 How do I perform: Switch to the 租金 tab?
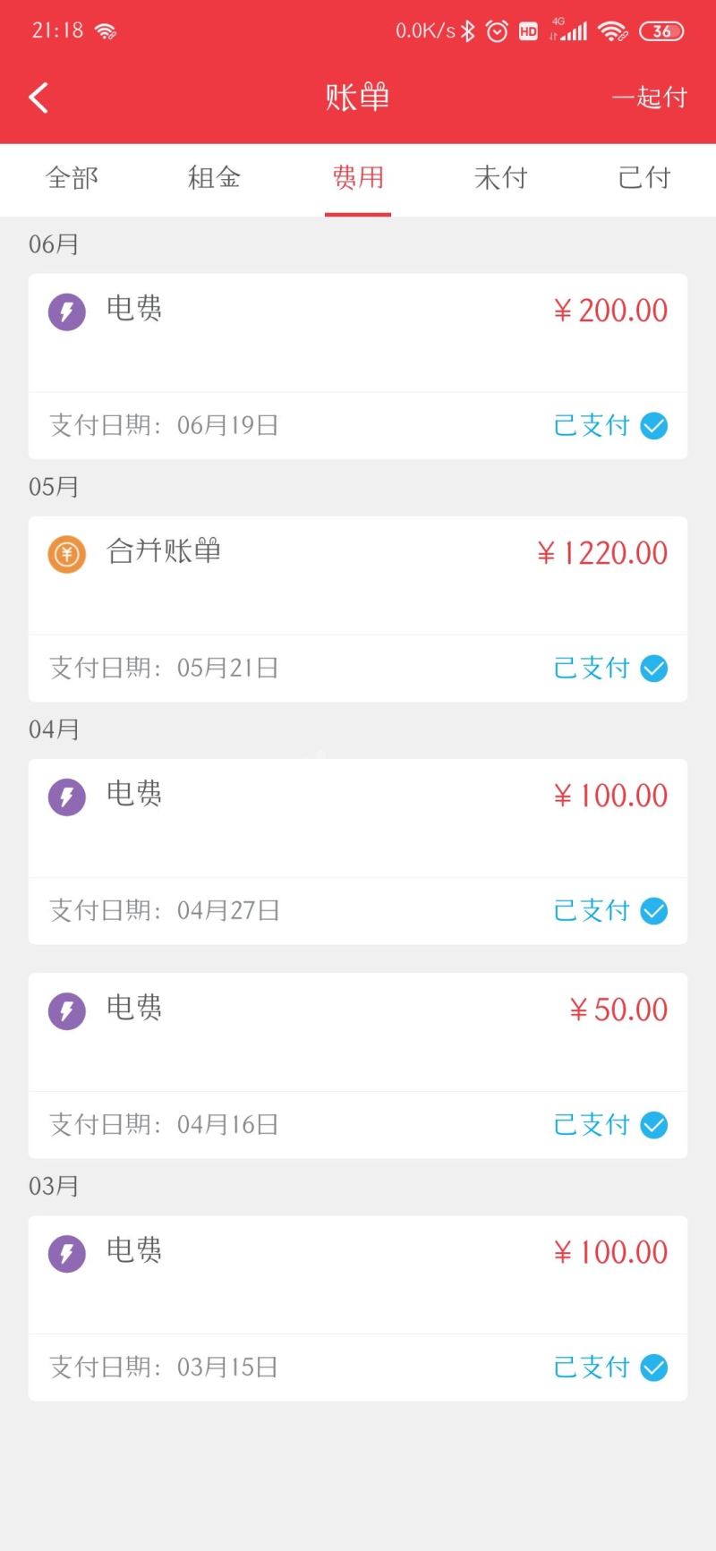(x=214, y=178)
